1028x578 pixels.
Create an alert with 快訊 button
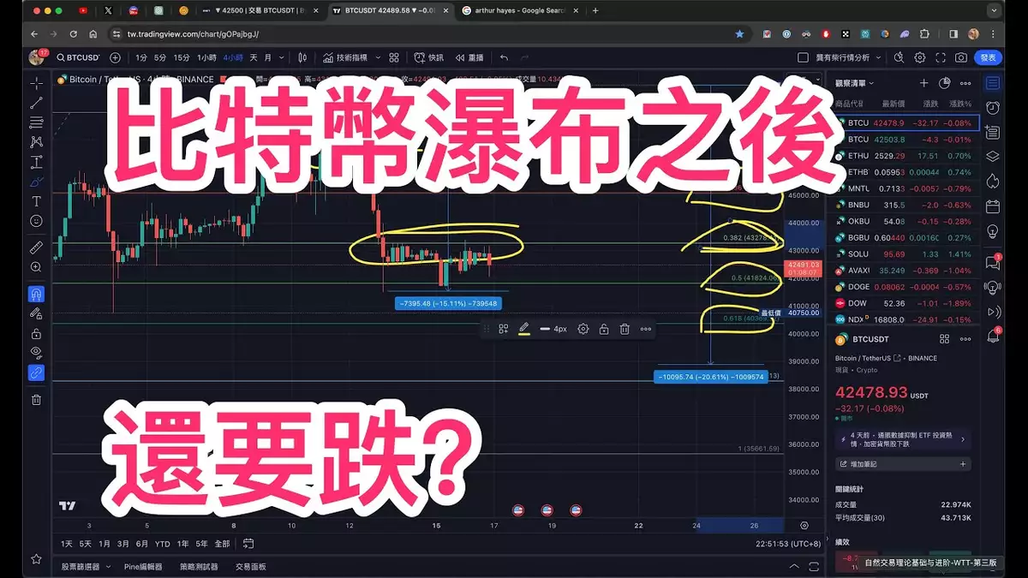pos(428,57)
